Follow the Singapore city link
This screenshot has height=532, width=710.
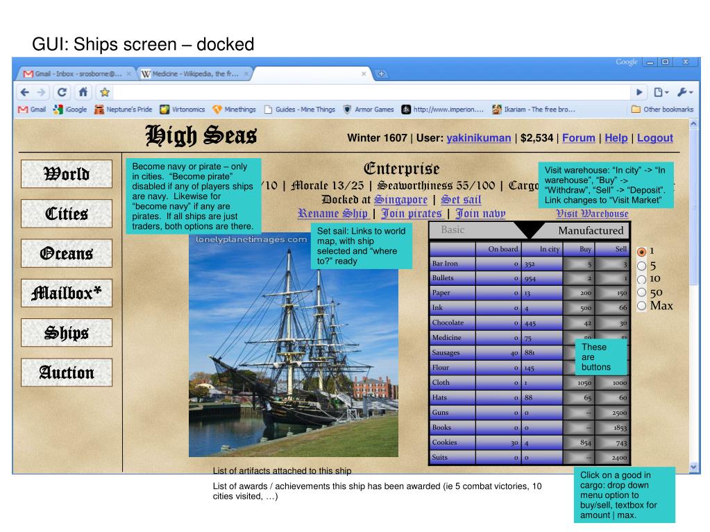pos(400,200)
